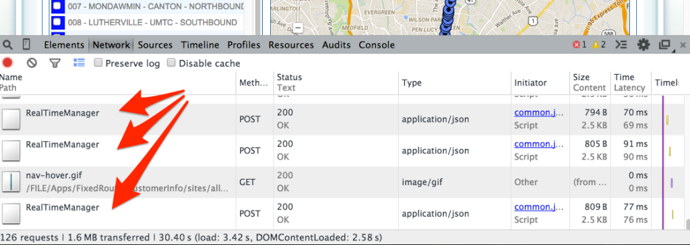
Task: Click the 126 requests status bar summary
Action: point(191,238)
